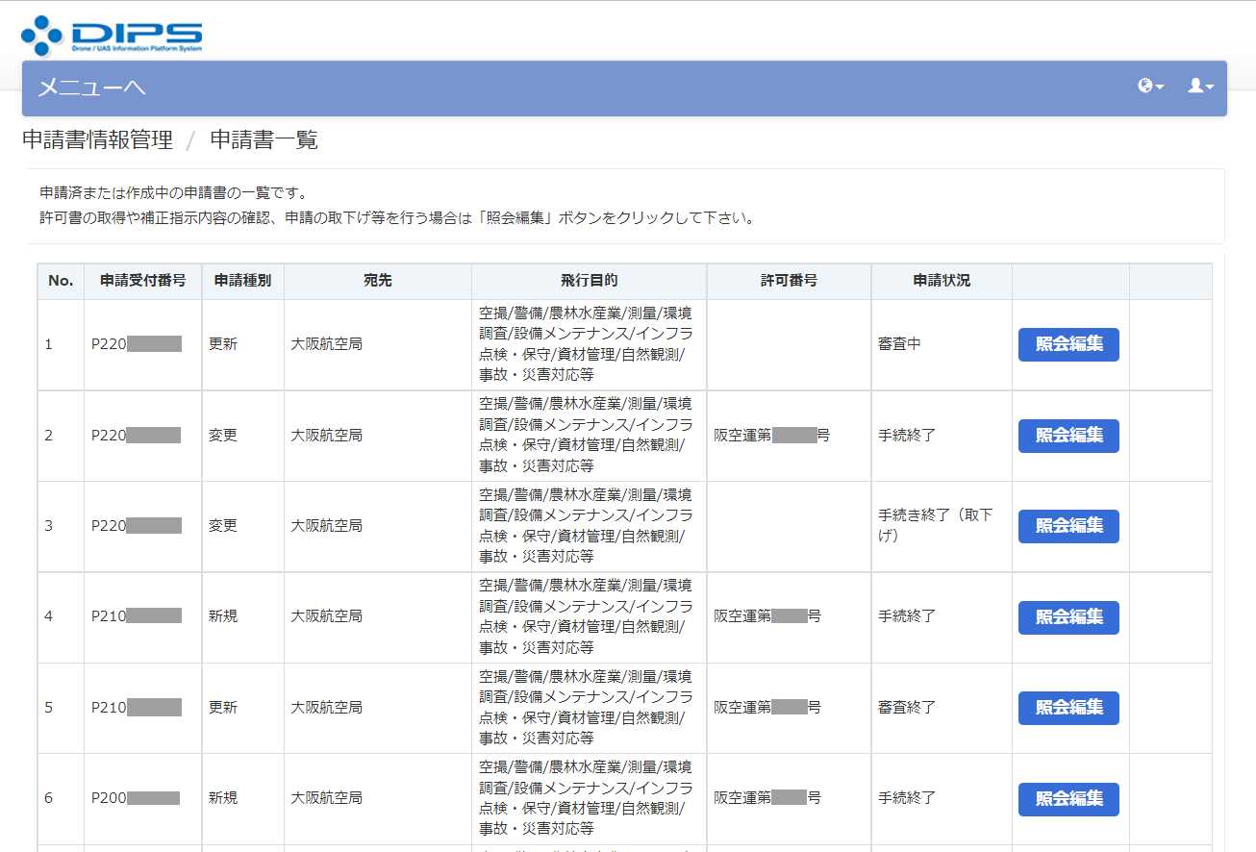Click 申請書一覧 breadcrumb text
Screen dimensions: 1256x852
click(x=264, y=140)
